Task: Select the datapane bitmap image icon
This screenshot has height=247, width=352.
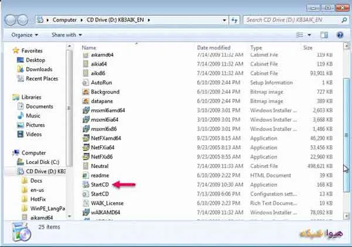Action: tap(86, 101)
